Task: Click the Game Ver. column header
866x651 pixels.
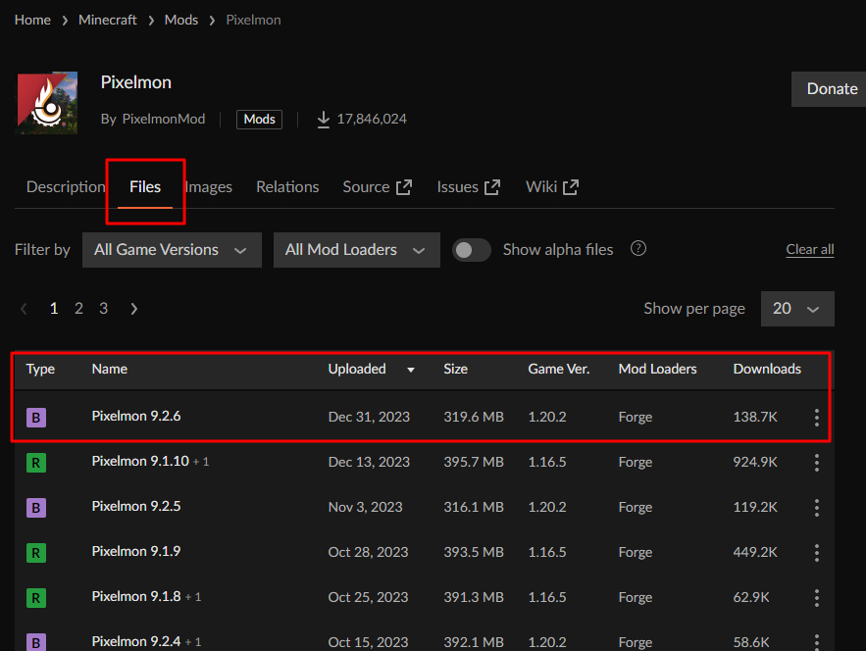Action: pyautogui.click(x=558, y=369)
